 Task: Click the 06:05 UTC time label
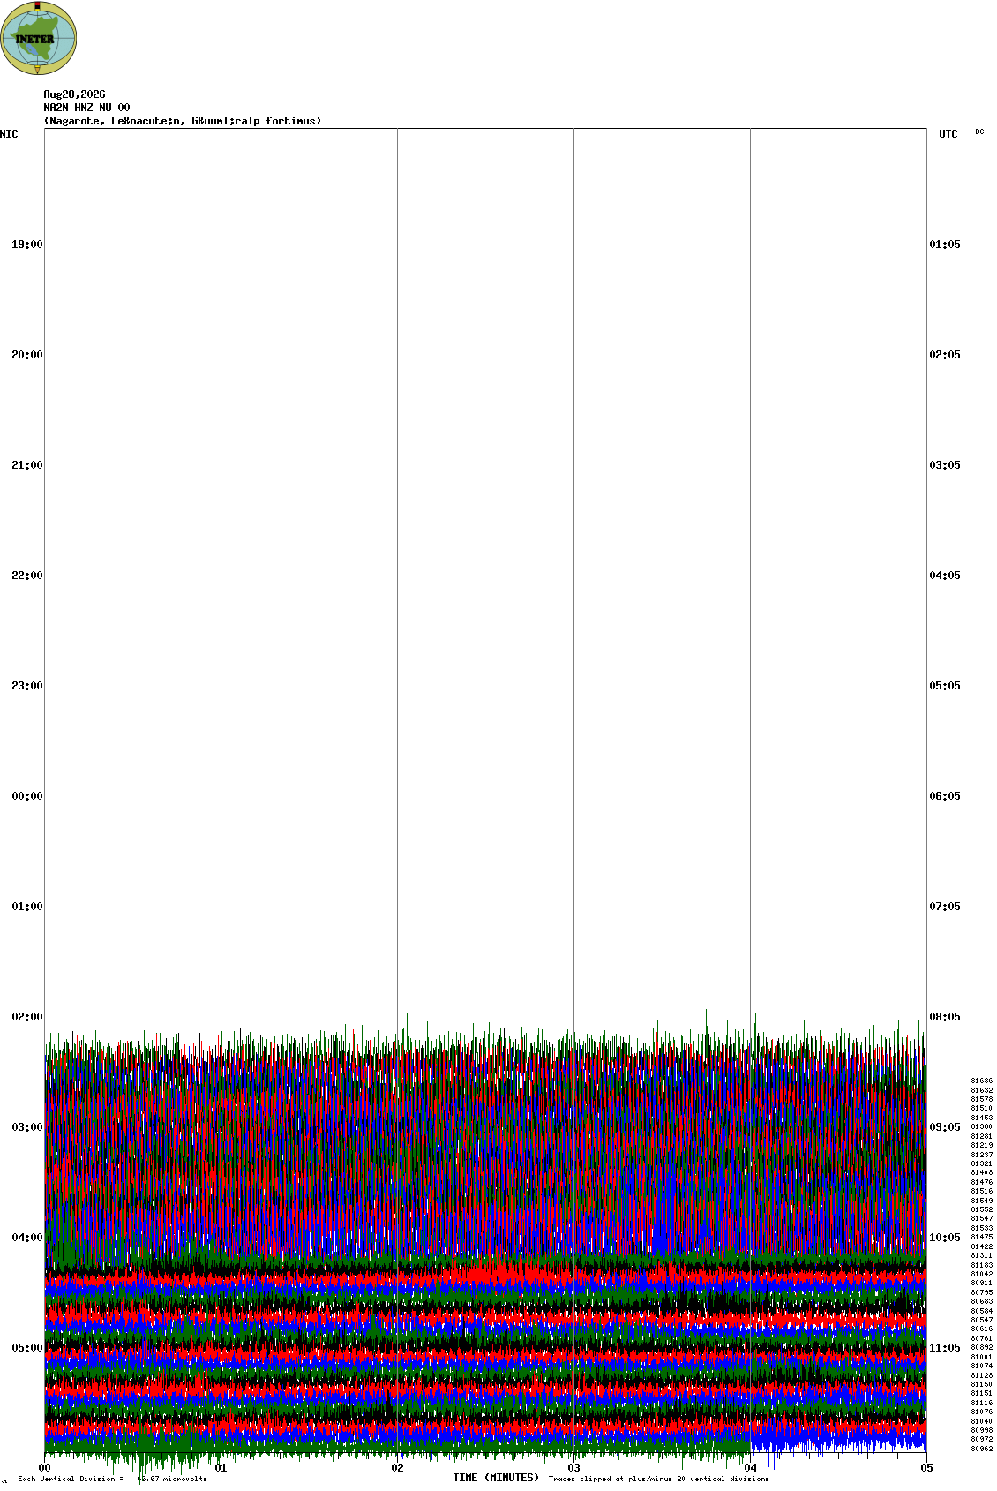point(945,796)
